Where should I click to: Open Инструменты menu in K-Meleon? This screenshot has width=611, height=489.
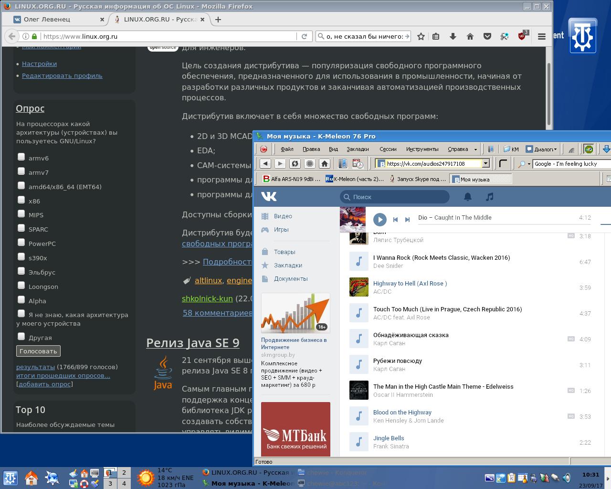pyautogui.click(x=422, y=149)
